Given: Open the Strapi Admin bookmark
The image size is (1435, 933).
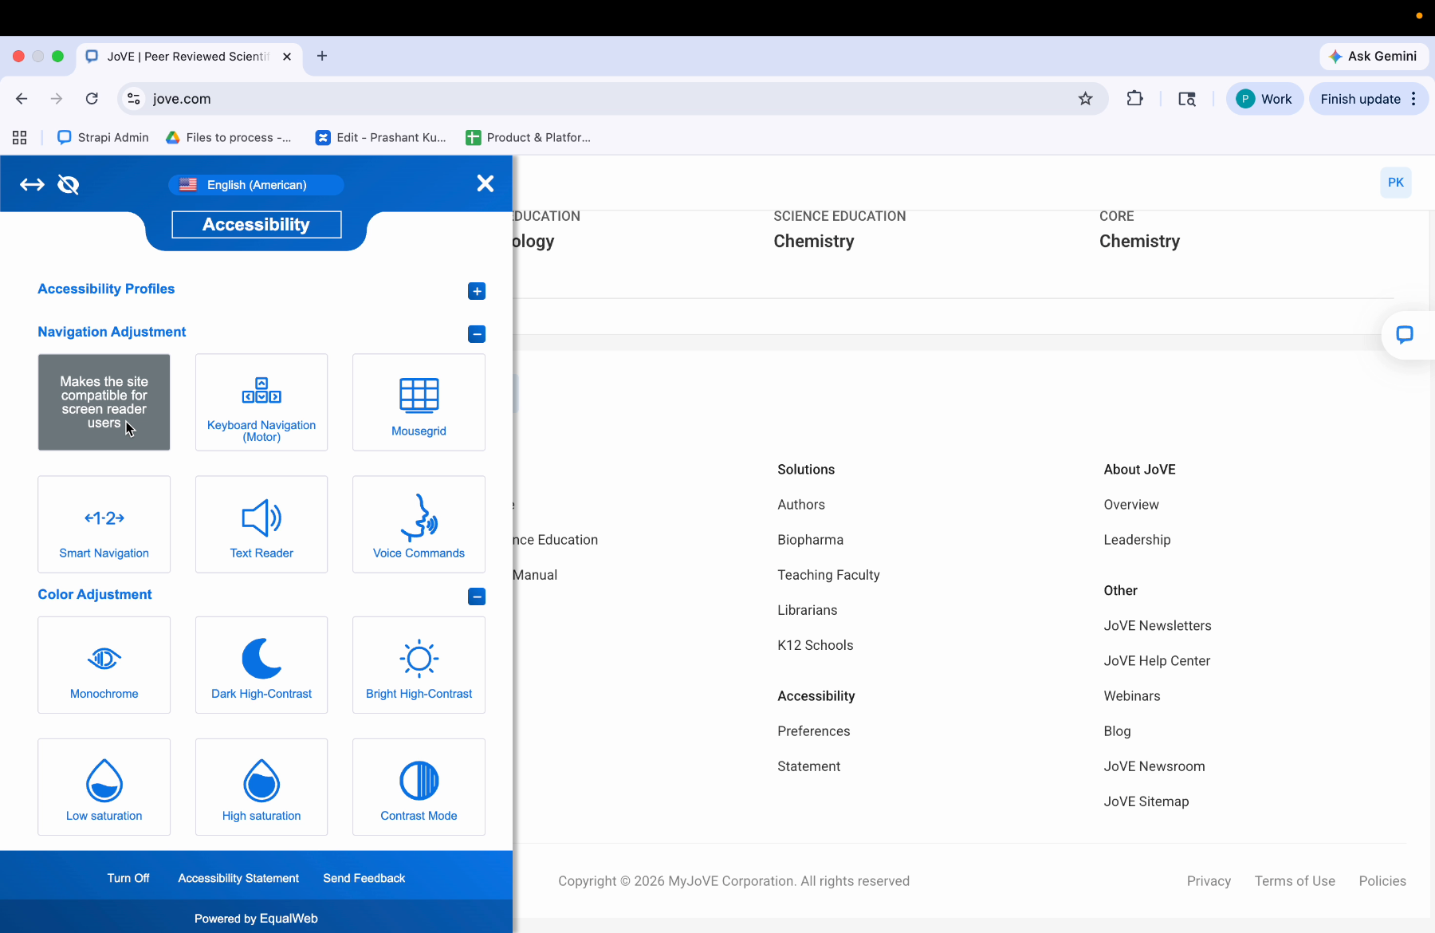Looking at the screenshot, I should [x=104, y=137].
